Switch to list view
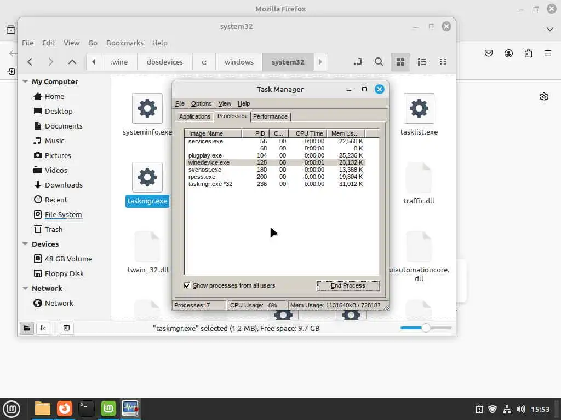Viewport: 561px width, 420px height. pos(422,62)
